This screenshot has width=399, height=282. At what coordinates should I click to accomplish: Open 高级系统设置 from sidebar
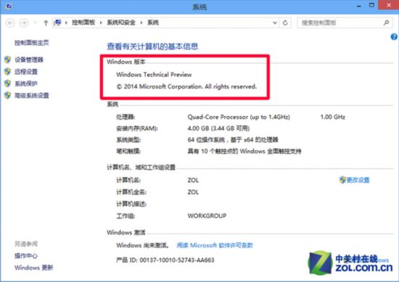click(x=31, y=96)
